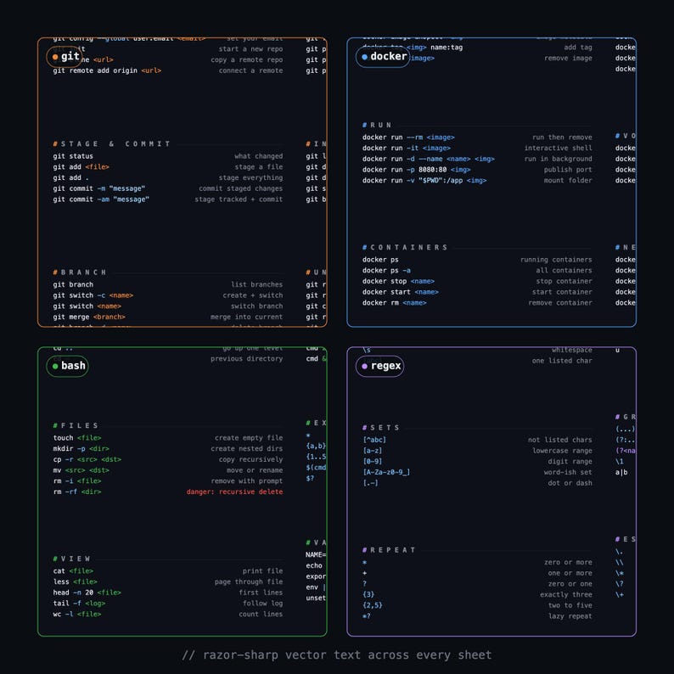Image resolution: width=674 pixels, height=674 pixels.
Task: Click the CONTAINERS section heading in docker
Action: tap(405, 247)
